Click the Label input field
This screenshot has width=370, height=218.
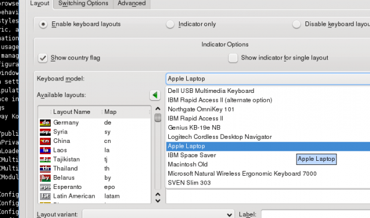click(x=316, y=214)
